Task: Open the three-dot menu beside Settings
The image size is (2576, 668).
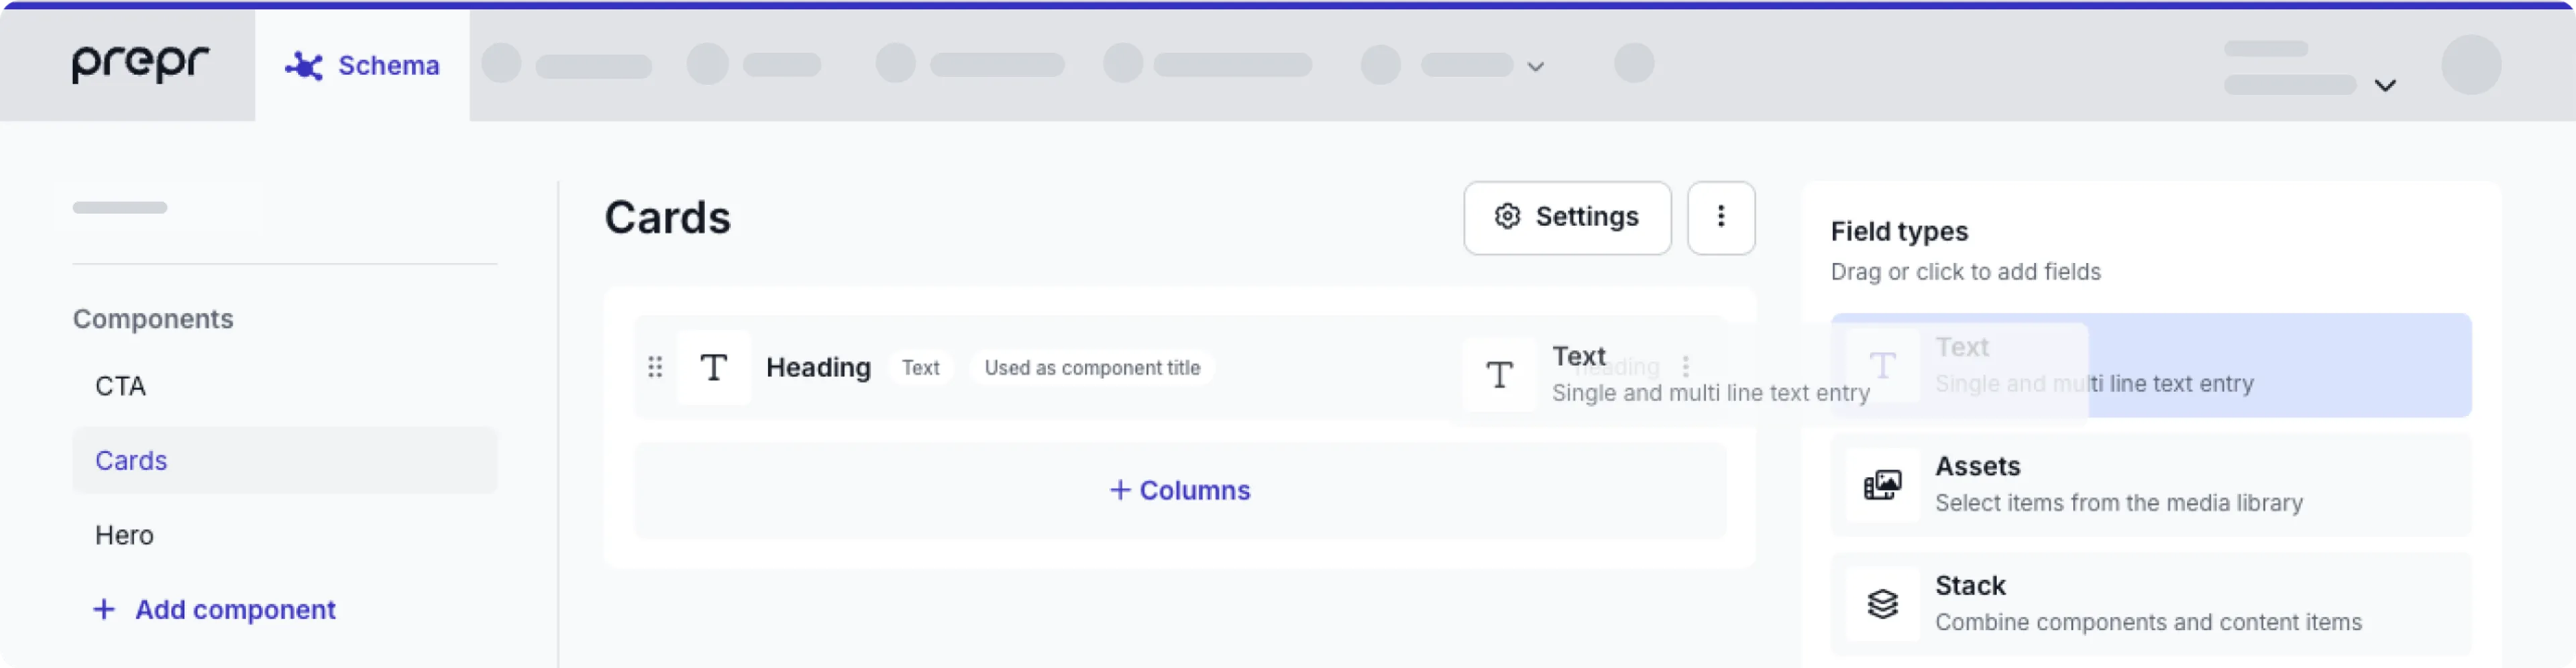Action: 1721,217
